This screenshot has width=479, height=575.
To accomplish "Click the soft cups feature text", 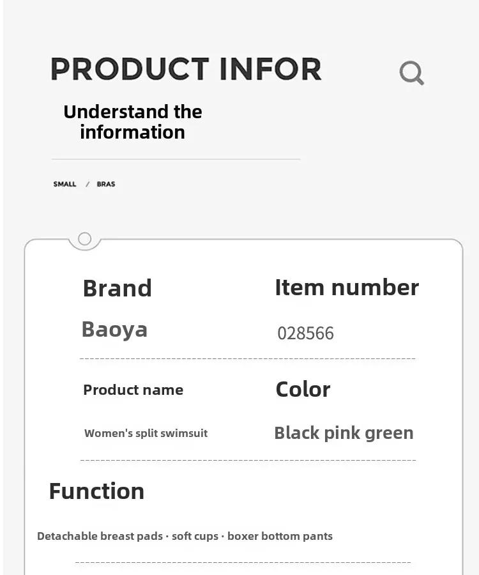I will tap(195, 536).
